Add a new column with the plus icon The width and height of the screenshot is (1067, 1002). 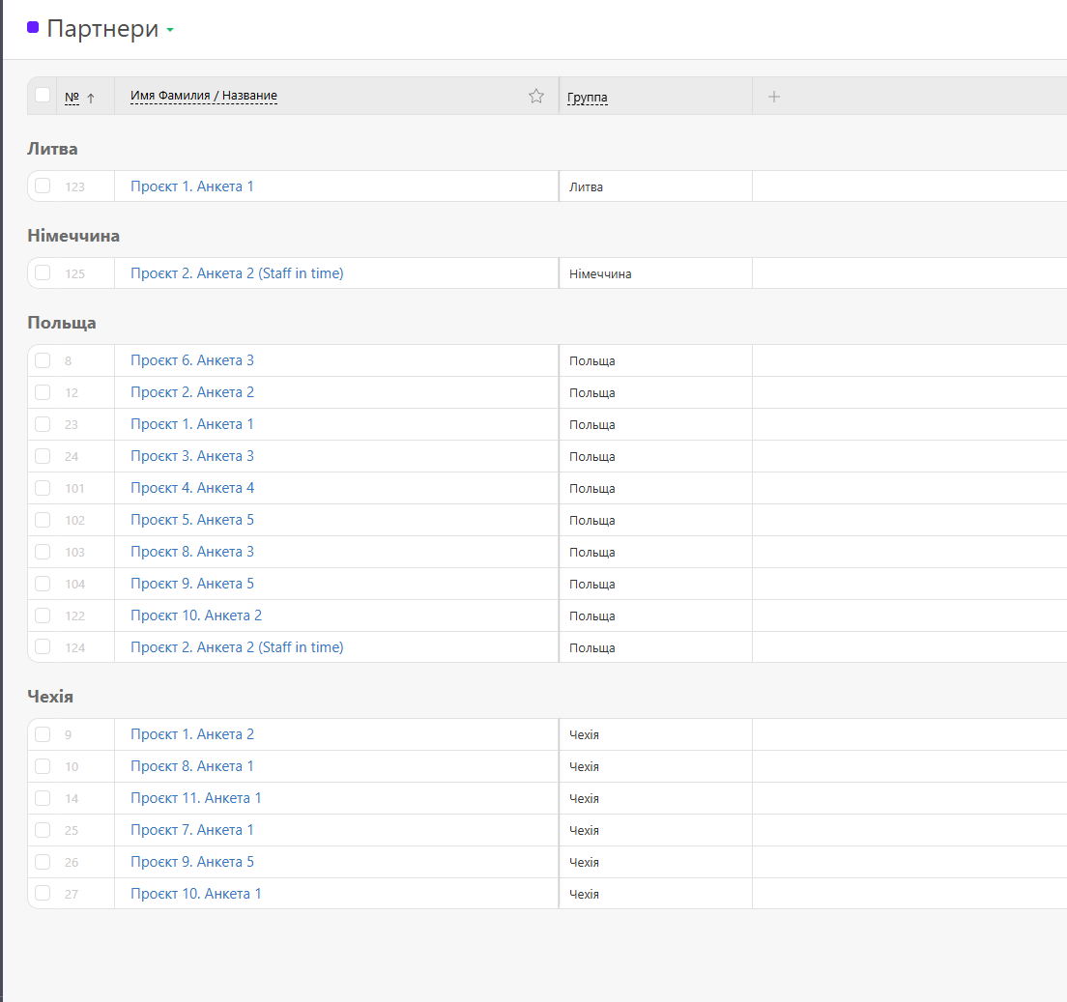click(x=773, y=97)
